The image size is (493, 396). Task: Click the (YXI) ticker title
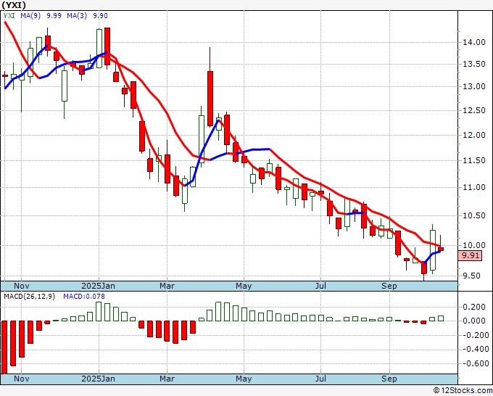(x=14, y=5)
